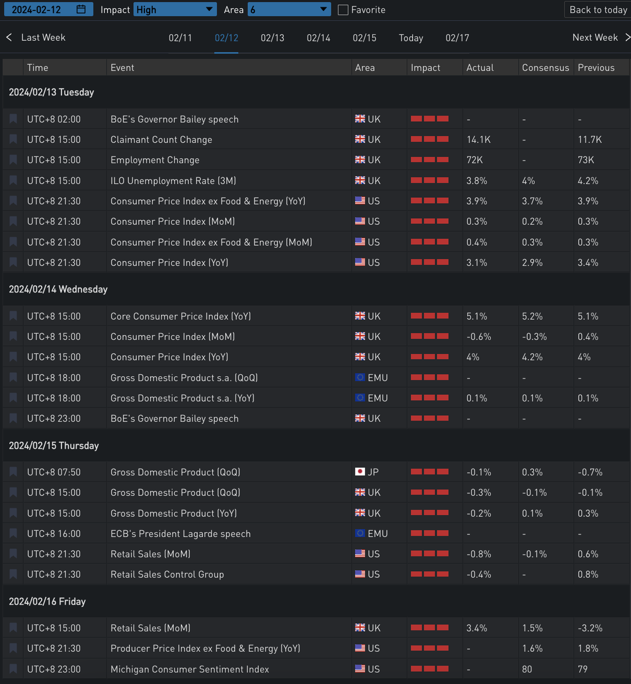Click the Impact column header
631x684 pixels.
point(426,68)
